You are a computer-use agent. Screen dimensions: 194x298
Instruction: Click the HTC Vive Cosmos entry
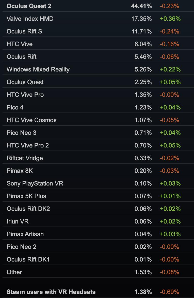pyautogui.click(x=31, y=120)
